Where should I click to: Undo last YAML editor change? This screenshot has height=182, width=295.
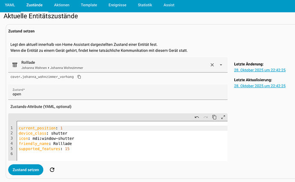(197, 117)
